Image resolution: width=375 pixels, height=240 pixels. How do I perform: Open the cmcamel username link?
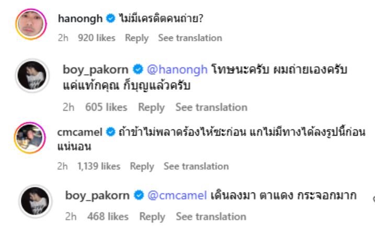pos(80,132)
